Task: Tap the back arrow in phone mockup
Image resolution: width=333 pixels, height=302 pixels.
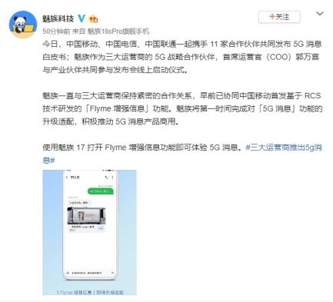Action: (x=67, y=178)
